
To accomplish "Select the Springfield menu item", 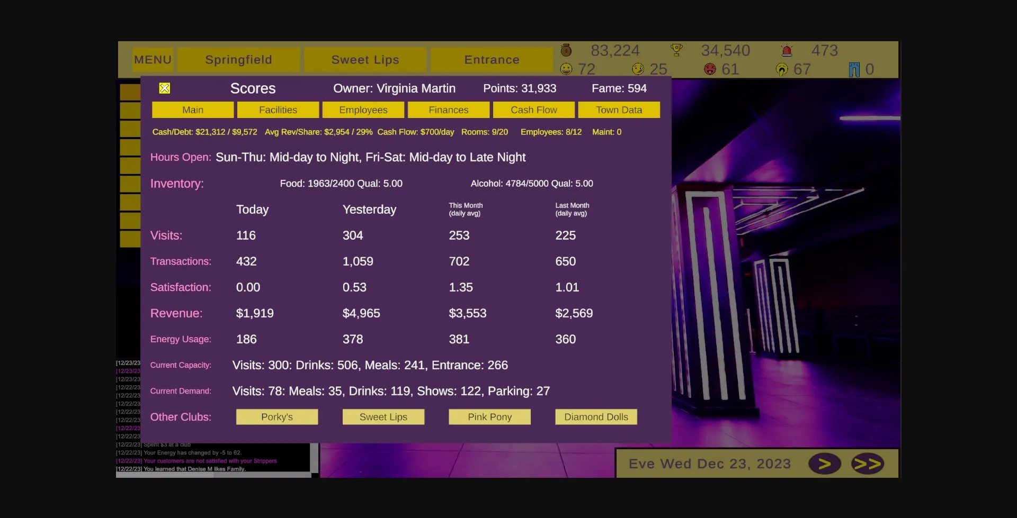I will pyautogui.click(x=238, y=59).
